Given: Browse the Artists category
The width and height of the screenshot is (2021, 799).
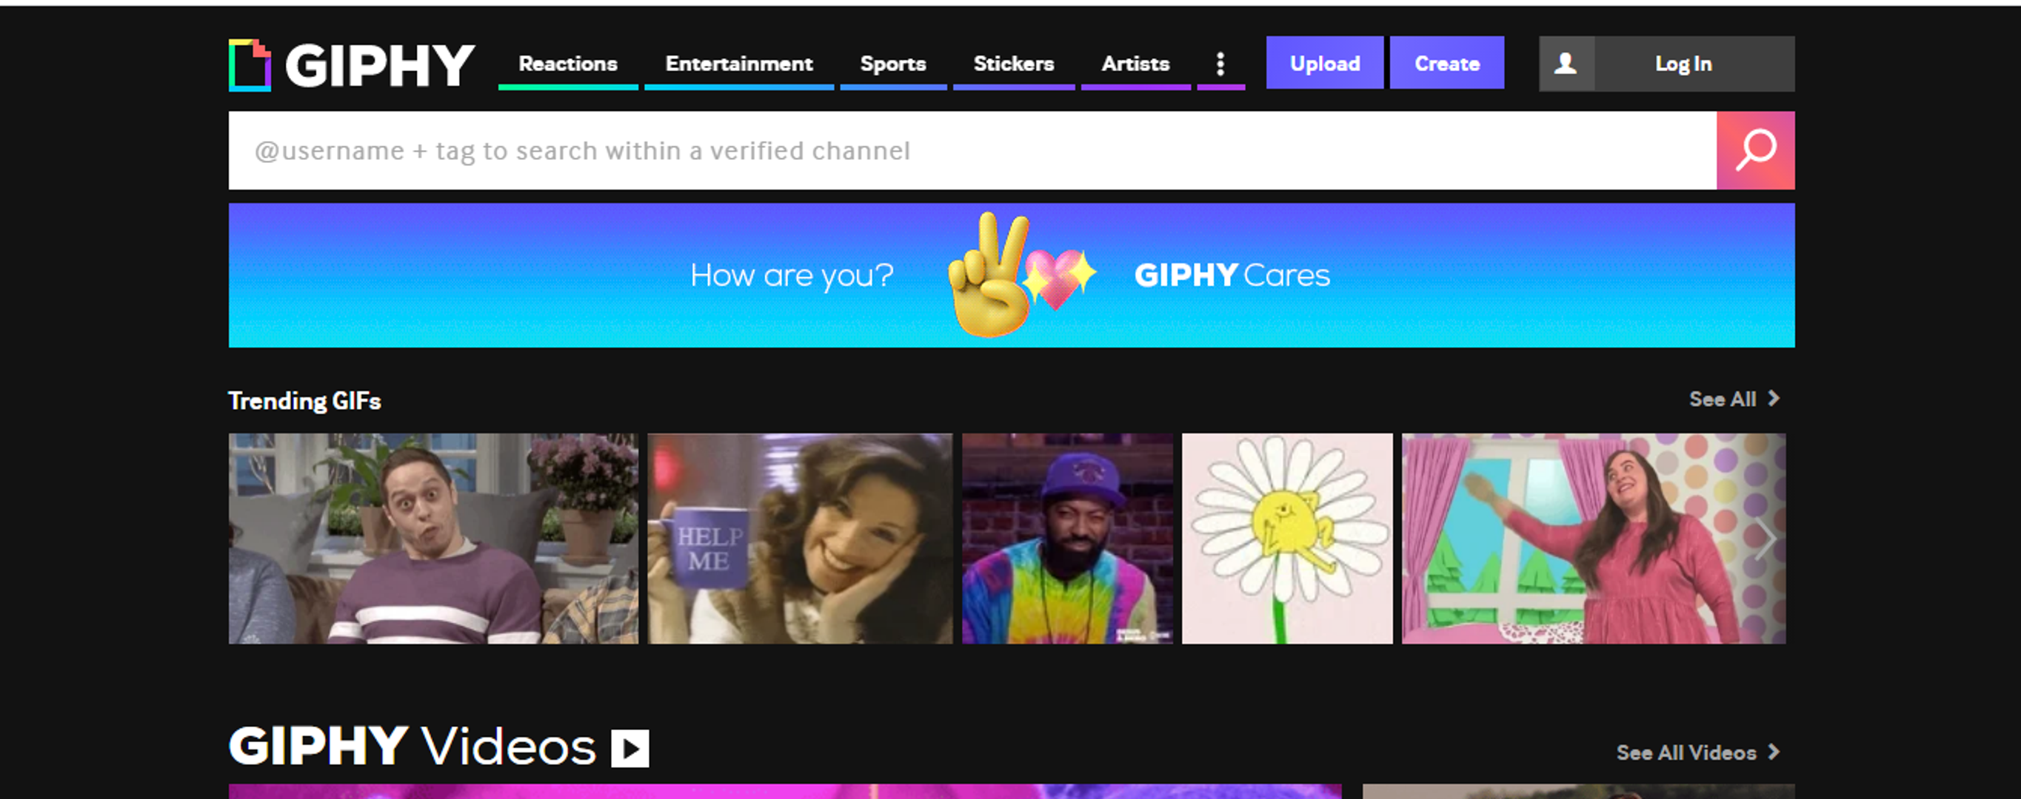Looking at the screenshot, I should click(x=1135, y=64).
